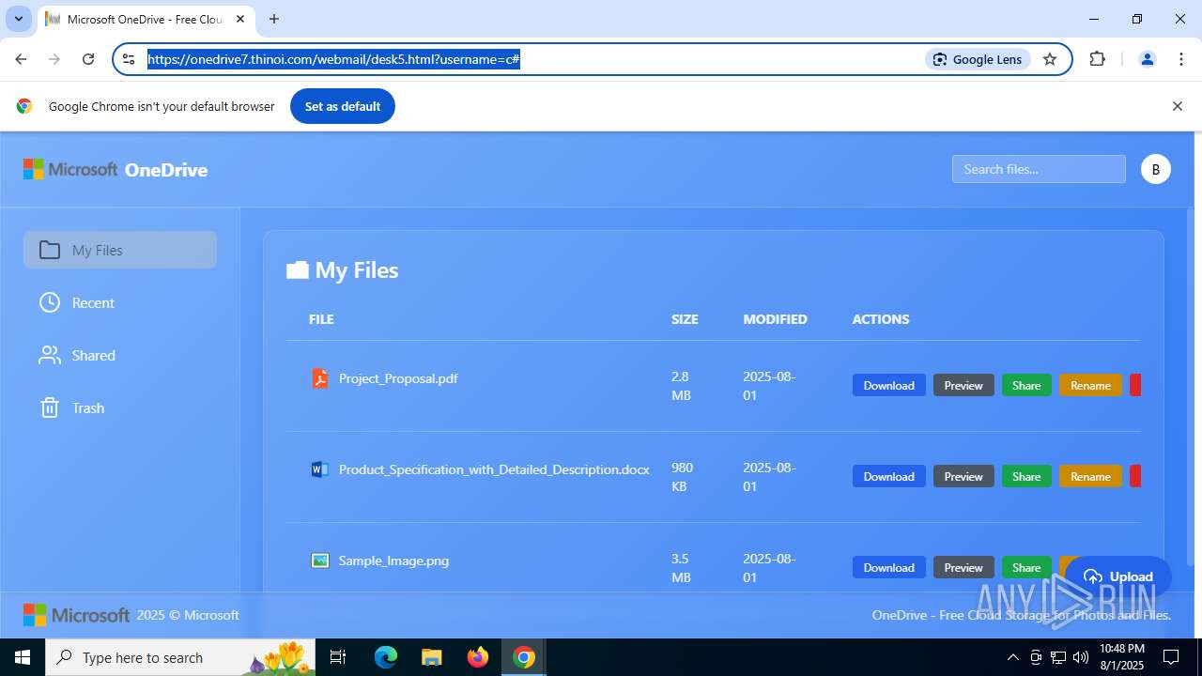Click the PDF icon for Project_Proposal
Viewport: 1202px width, 676px height.
pyautogui.click(x=320, y=378)
